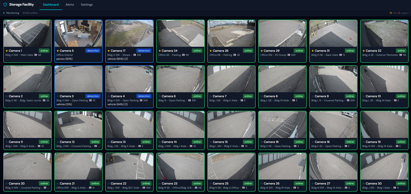The height and width of the screenshot is (194, 411).
Task: Click the star outline icon next to Camera 4
Action: [x=109, y=96]
